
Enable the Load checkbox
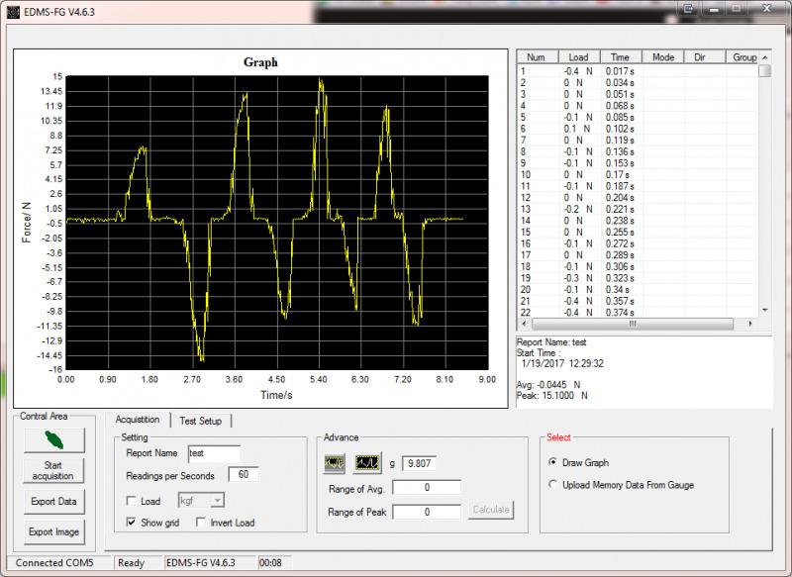pyautogui.click(x=132, y=501)
